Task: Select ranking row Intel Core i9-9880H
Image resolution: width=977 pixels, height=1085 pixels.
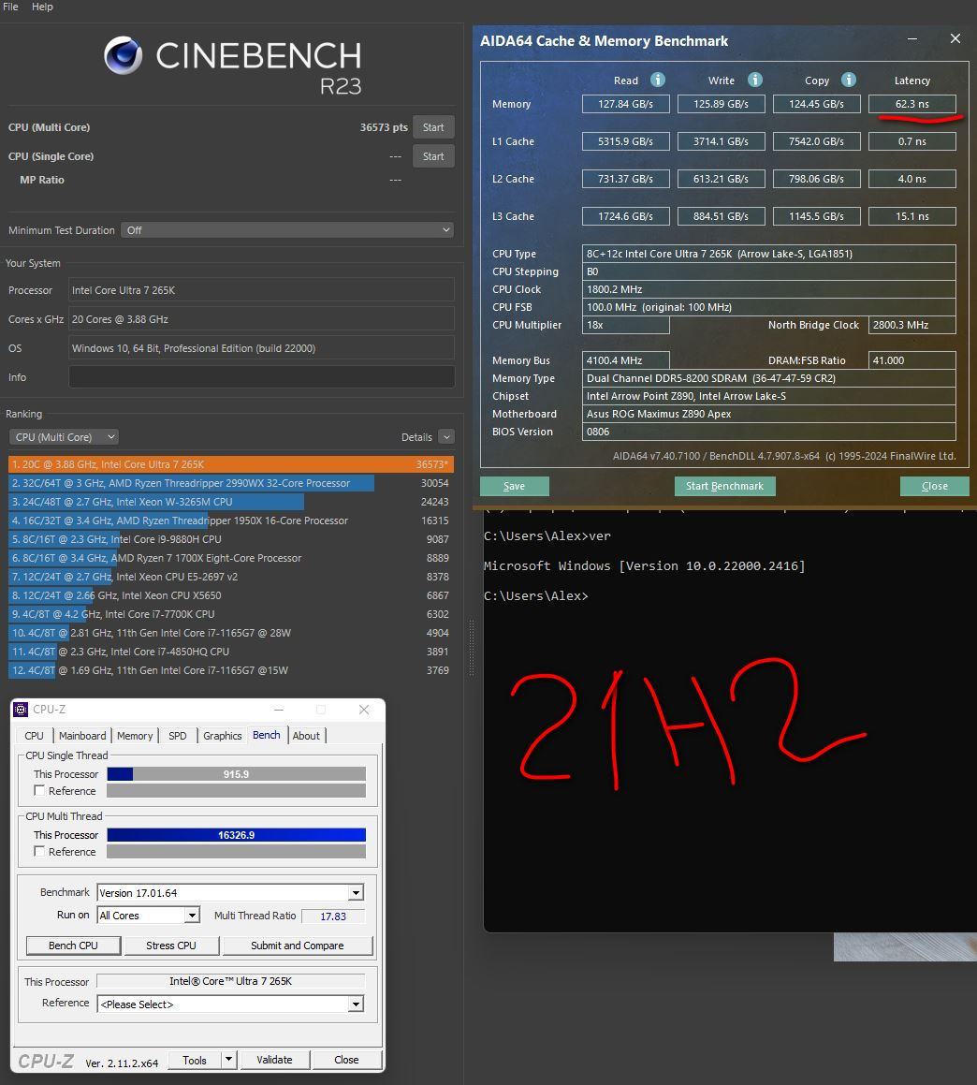Action: tap(230, 539)
